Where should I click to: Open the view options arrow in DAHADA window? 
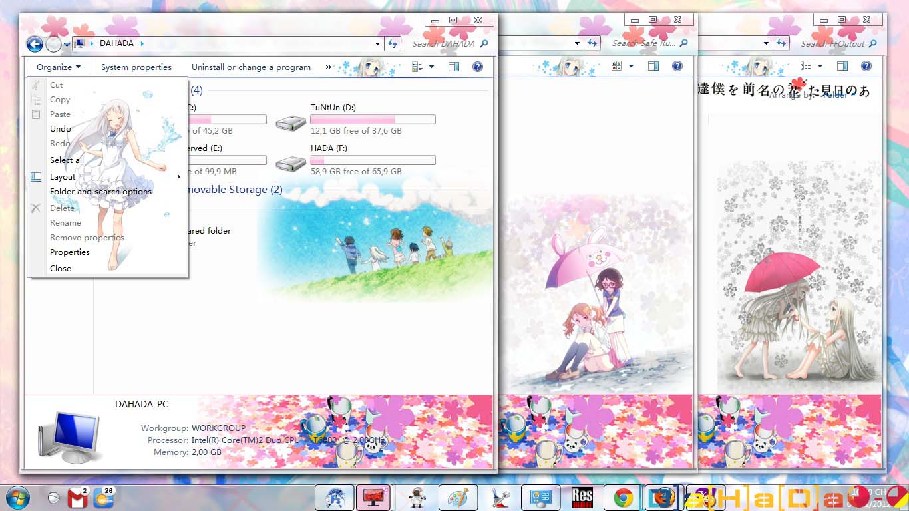click(431, 67)
